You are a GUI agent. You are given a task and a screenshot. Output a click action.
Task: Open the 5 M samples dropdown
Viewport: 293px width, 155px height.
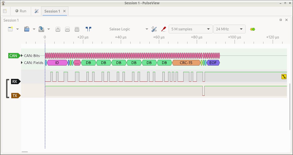tap(190, 29)
